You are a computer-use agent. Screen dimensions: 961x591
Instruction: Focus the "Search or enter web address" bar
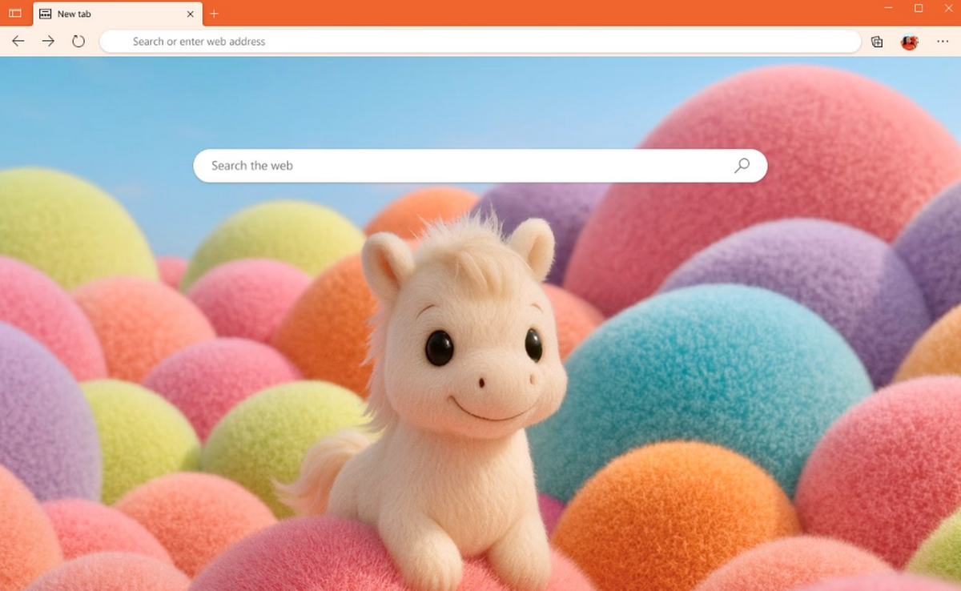480,42
